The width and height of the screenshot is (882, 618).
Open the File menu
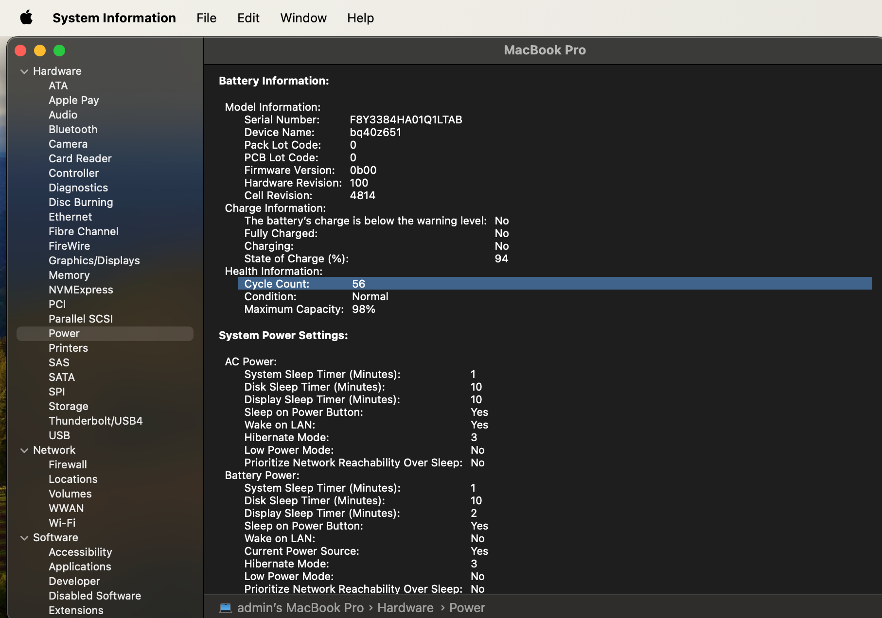click(206, 18)
